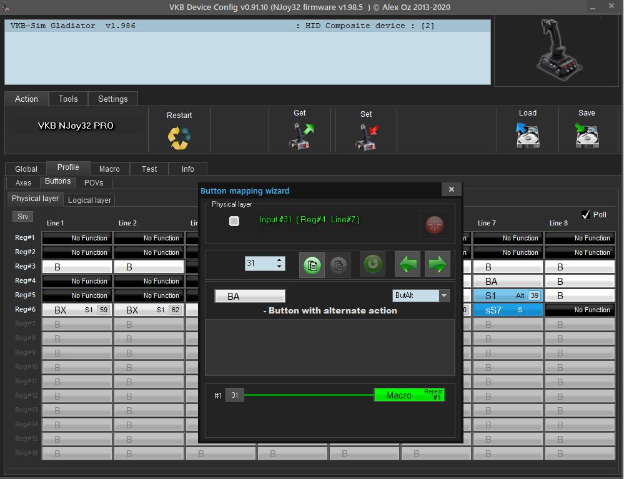
Task: Click the green Macro button
Action: tap(409, 395)
